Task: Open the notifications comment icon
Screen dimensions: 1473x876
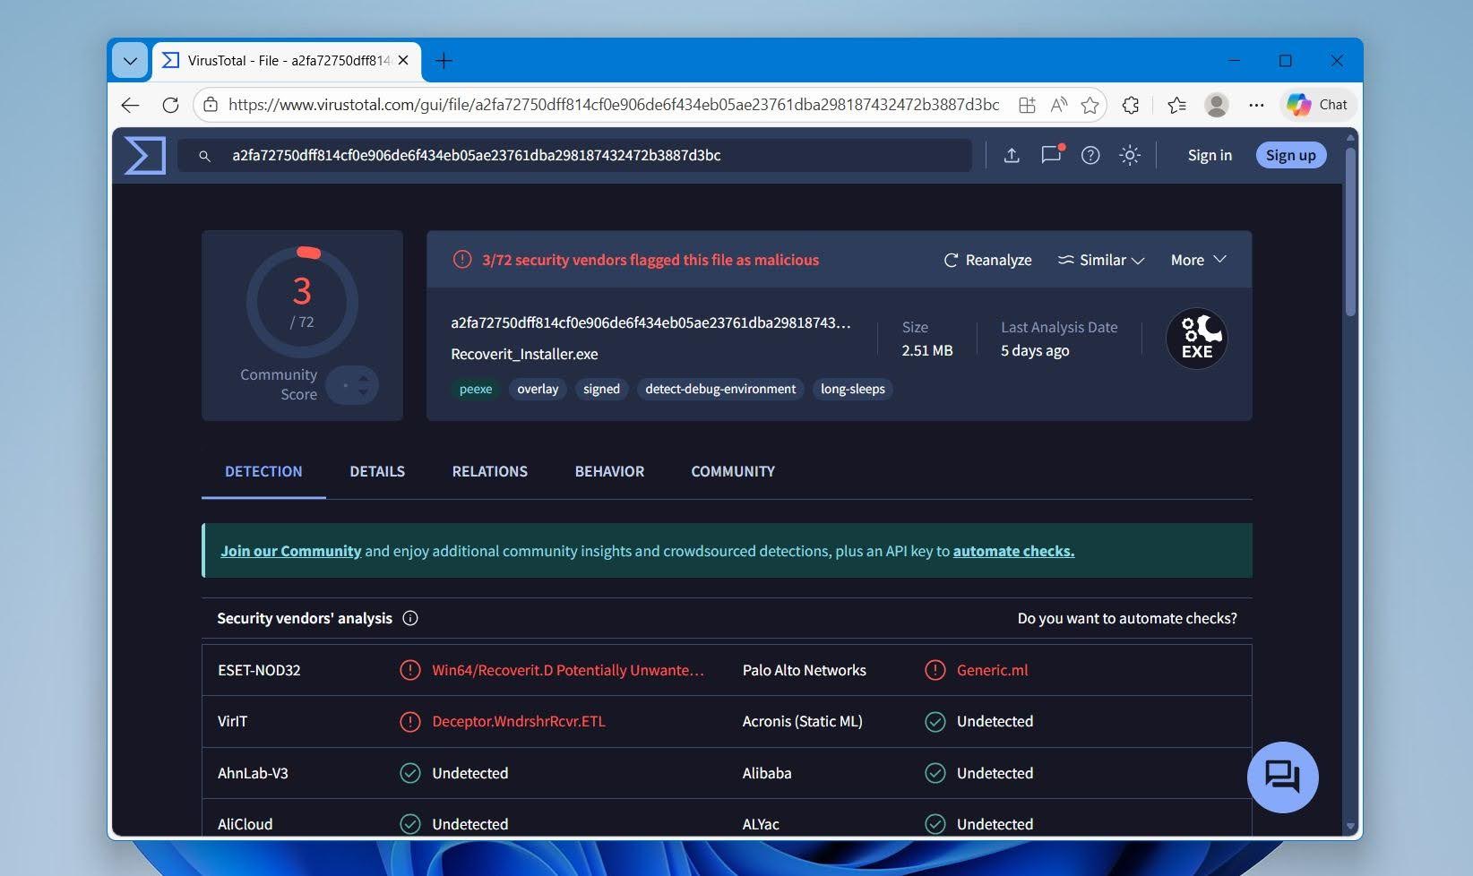Action: click(x=1051, y=155)
